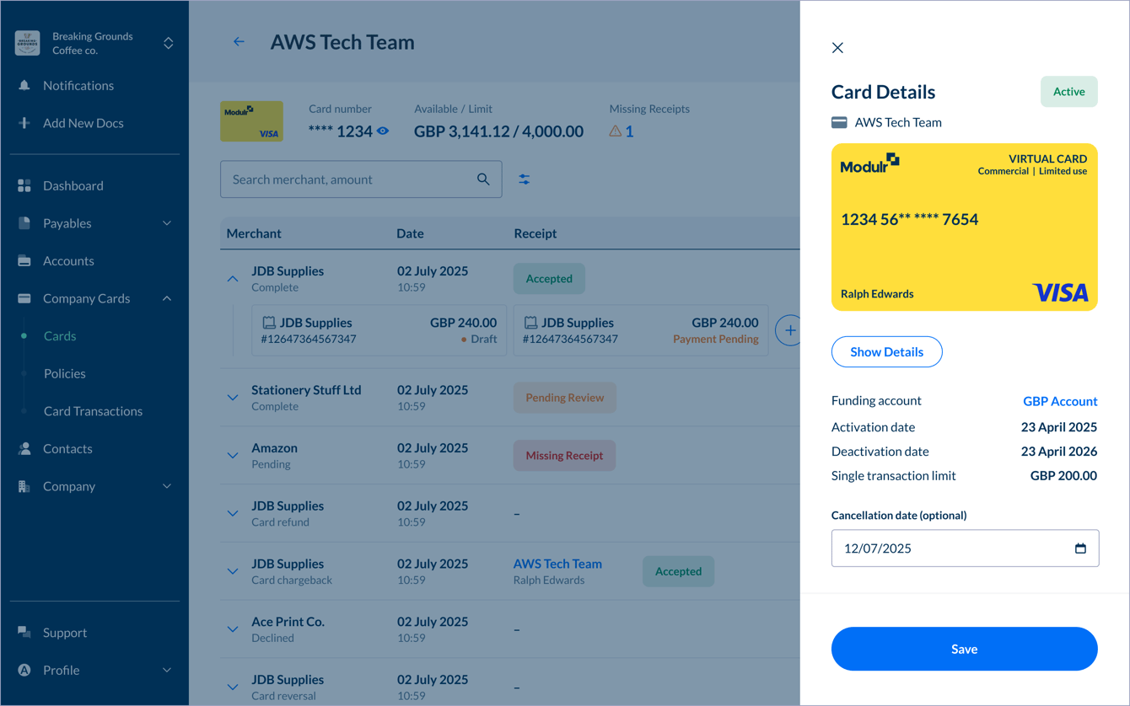Screen dimensions: 1130x706
Task: Click the Payables document icon
Action: tap(24, 223)
